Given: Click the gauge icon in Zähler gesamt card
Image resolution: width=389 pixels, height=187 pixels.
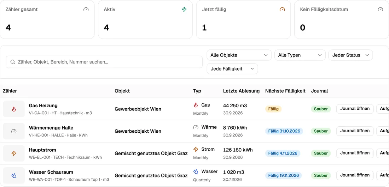Looking at the screenshot, I should (x=86, y=10).
